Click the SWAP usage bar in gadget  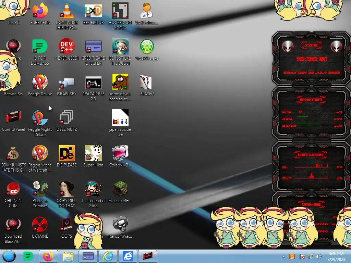pos(308,124)
